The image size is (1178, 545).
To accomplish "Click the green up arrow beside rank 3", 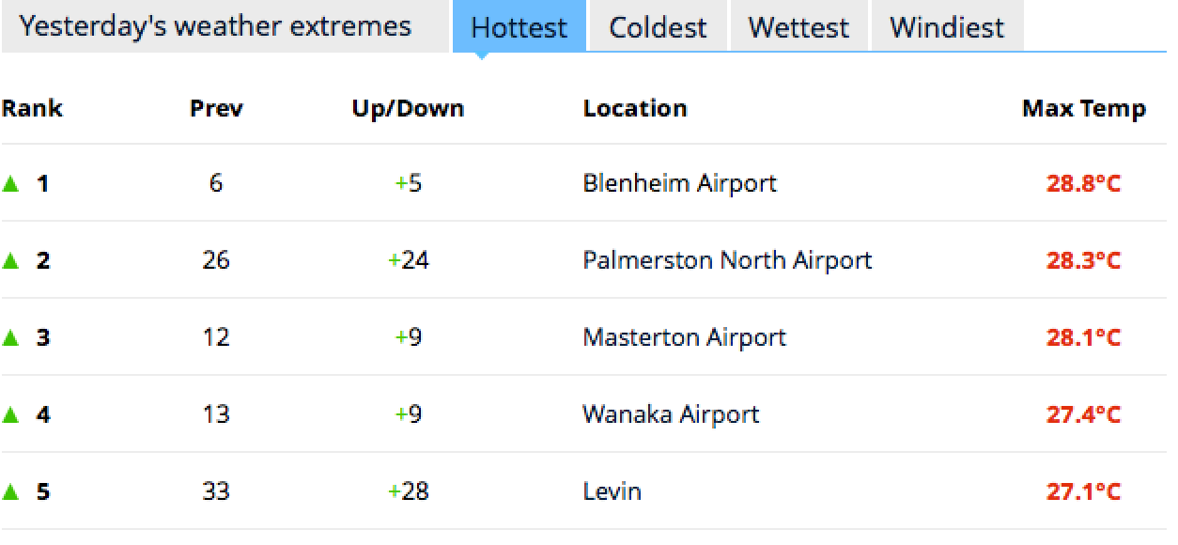I will 10,337.
